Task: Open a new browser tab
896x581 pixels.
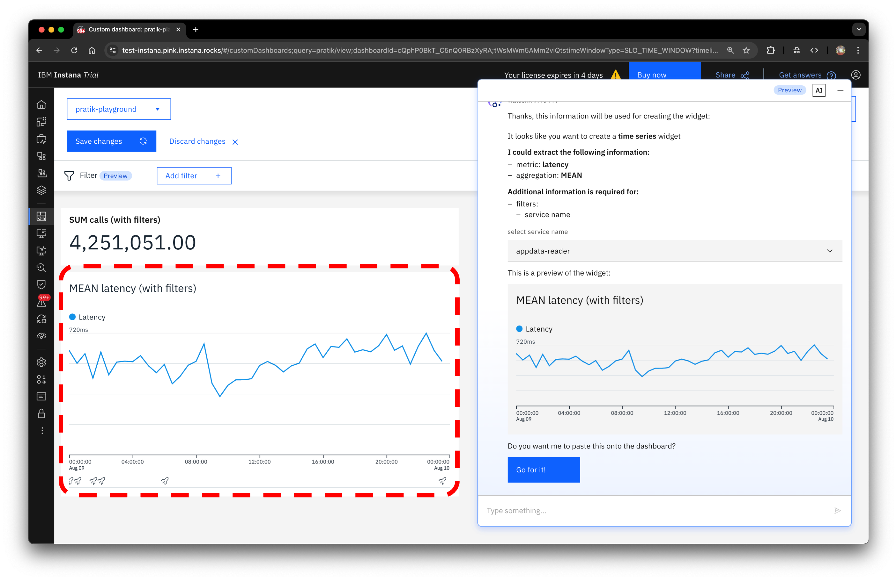Action: pos(196,29)
